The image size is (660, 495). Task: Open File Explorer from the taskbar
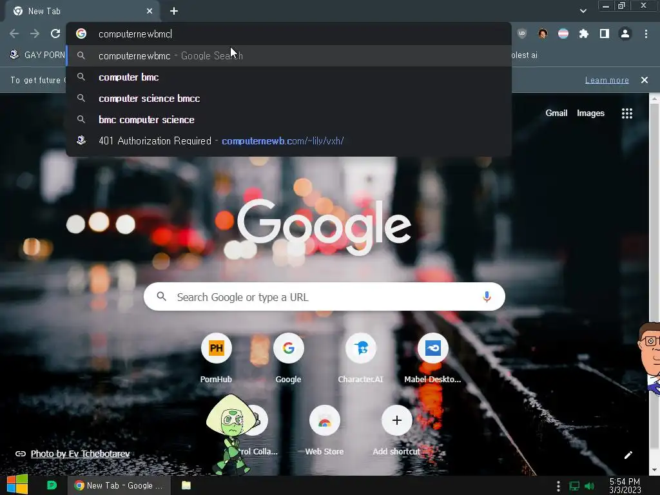186,485
